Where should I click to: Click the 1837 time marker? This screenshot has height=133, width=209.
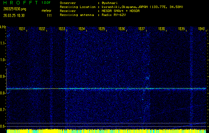(142, 29)
